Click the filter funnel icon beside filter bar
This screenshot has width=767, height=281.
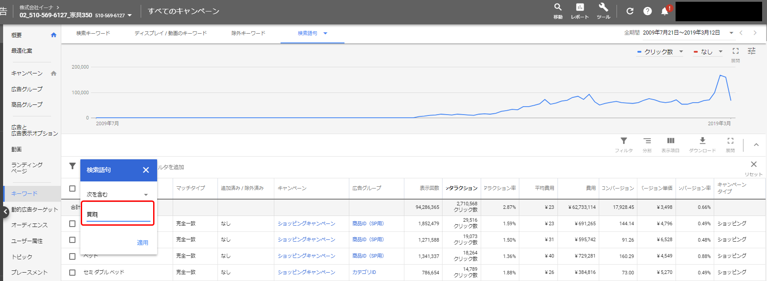point(72,166)
